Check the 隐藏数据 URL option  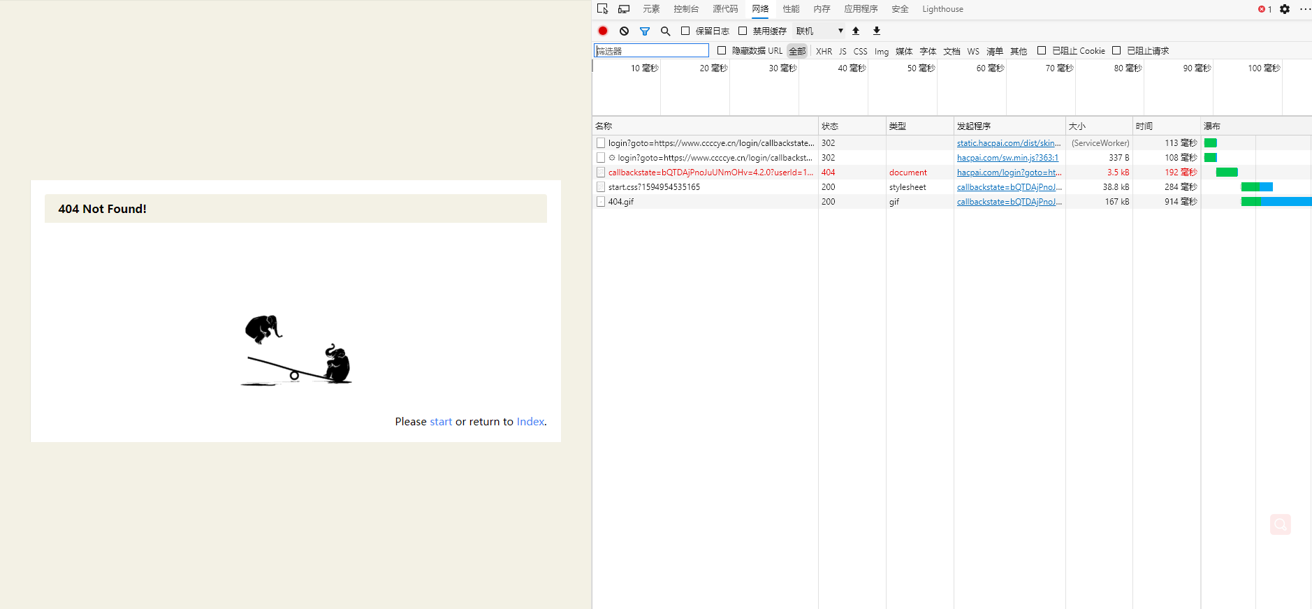tap(722, 50)
